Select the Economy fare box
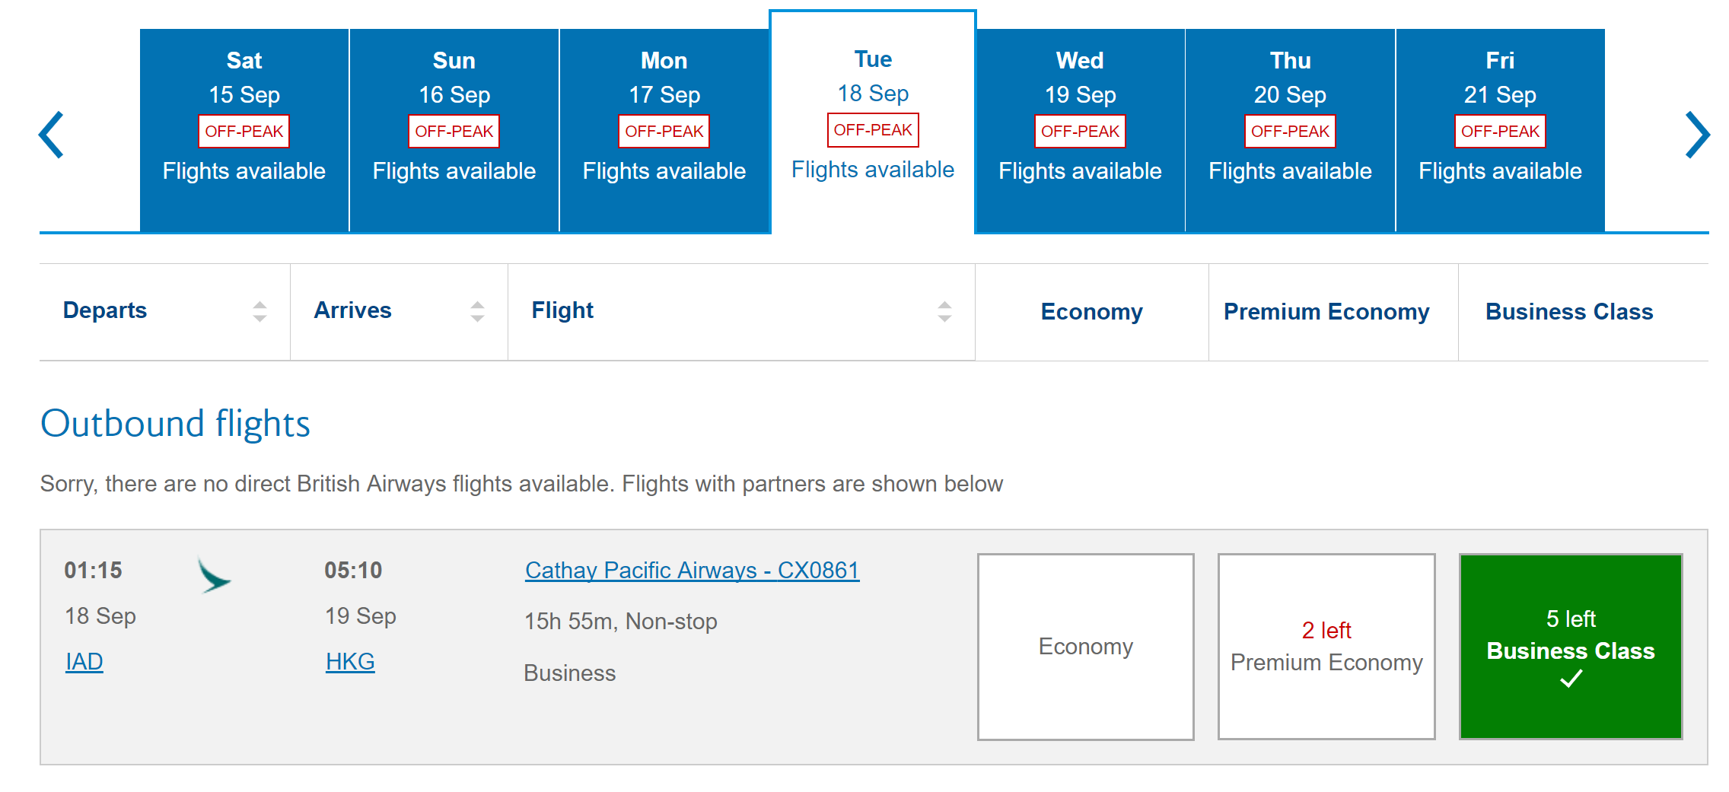The image size is (1729, 792). (1085, 646)
